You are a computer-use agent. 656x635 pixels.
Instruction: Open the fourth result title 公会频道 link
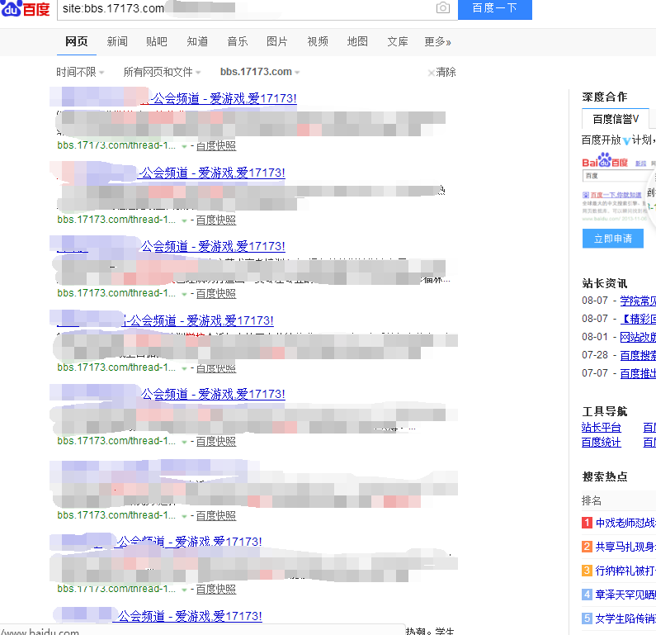pyautogui.click(x=200, y=320)
